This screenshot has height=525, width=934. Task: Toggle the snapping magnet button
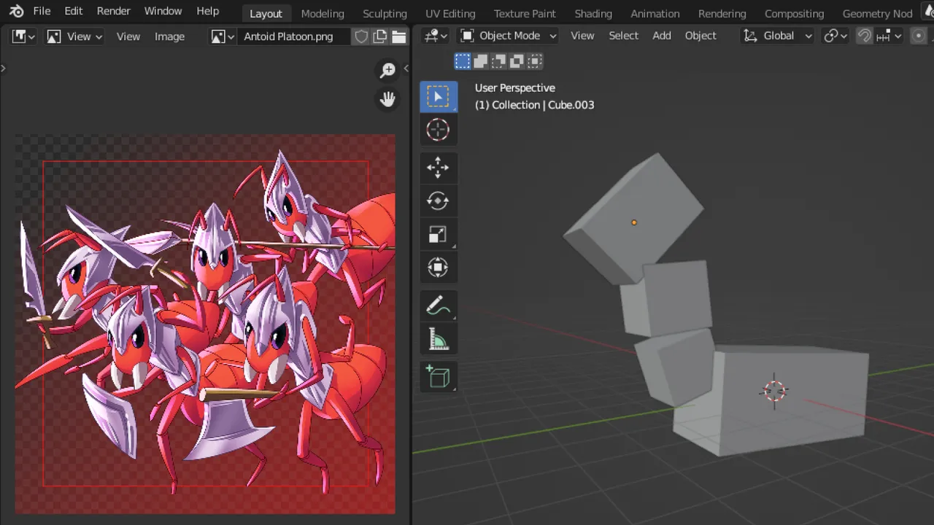(x=864, y=36)
